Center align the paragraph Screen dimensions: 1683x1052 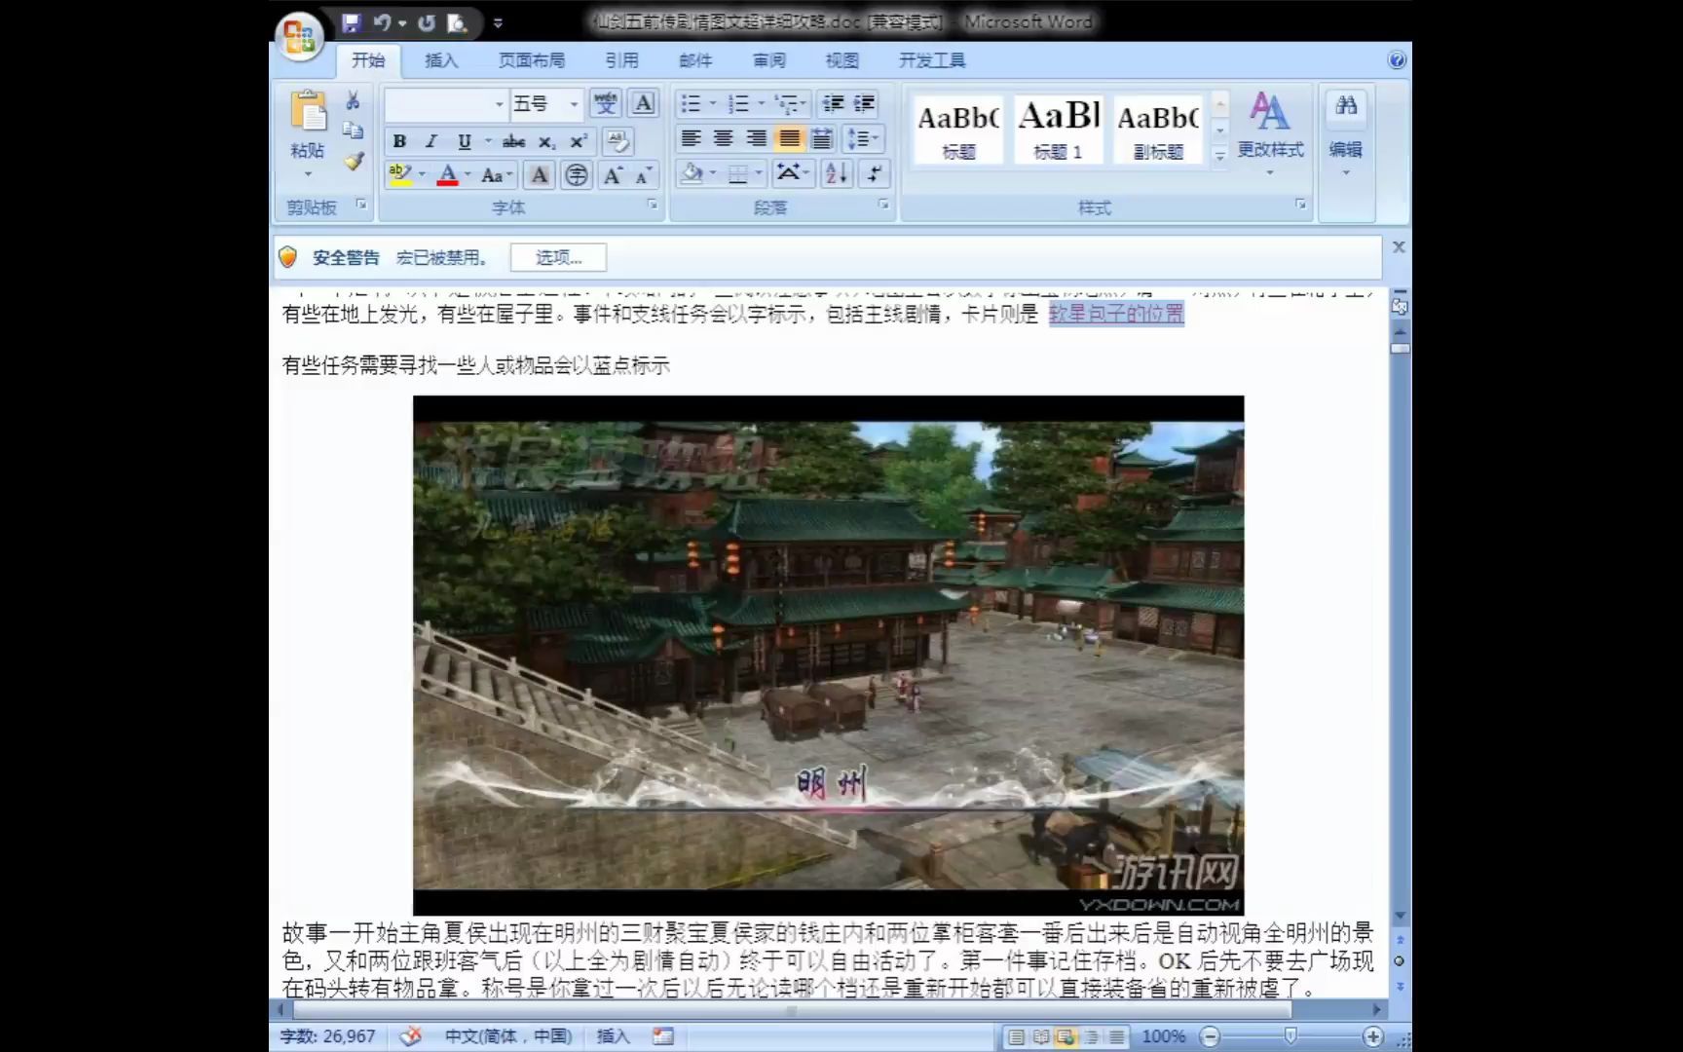[723, 138]
